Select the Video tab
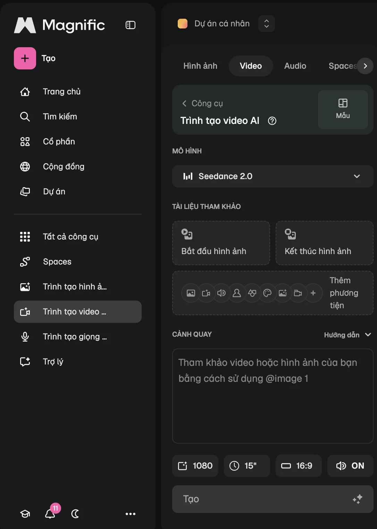 click(251, 66)
